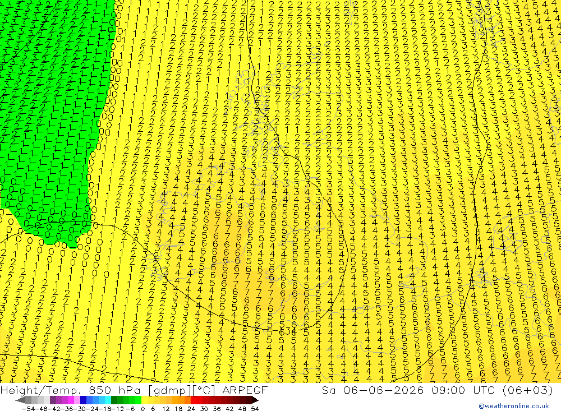Click the '09:00 UTC (06+03)' time label

click(492, 390)
